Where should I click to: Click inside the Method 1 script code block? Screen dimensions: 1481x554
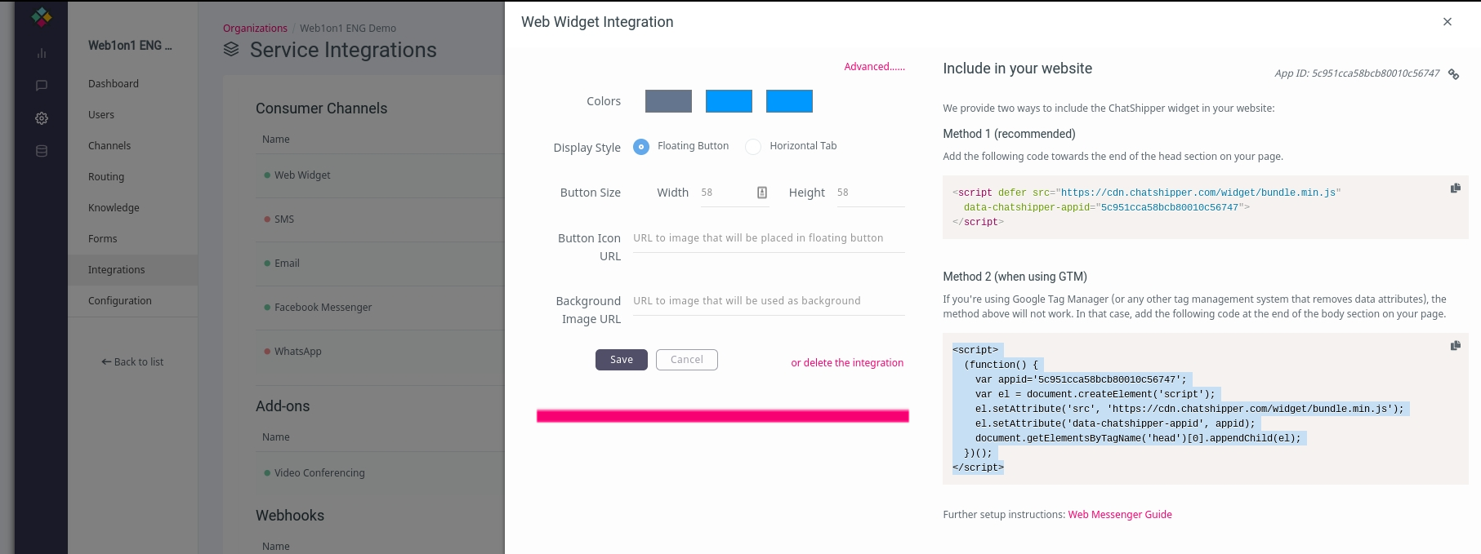(x=1205, y=207)
